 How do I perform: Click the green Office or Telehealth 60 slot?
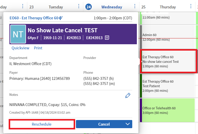[167, 110]
